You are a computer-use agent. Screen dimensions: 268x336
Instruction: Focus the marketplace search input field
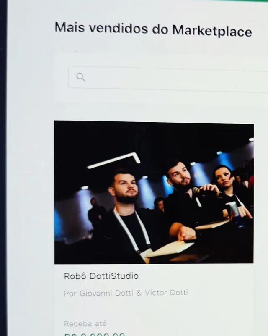tap(168, 79)
